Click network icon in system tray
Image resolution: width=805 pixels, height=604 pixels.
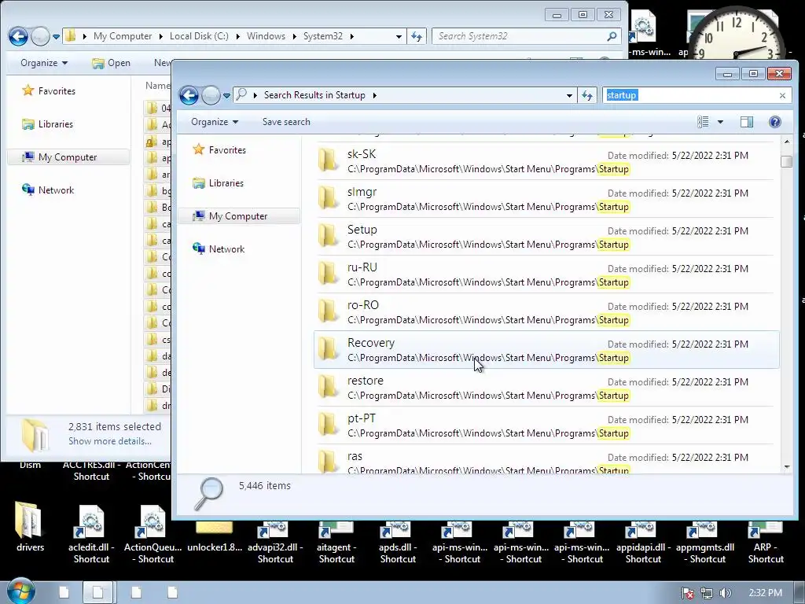pos(707,593)
